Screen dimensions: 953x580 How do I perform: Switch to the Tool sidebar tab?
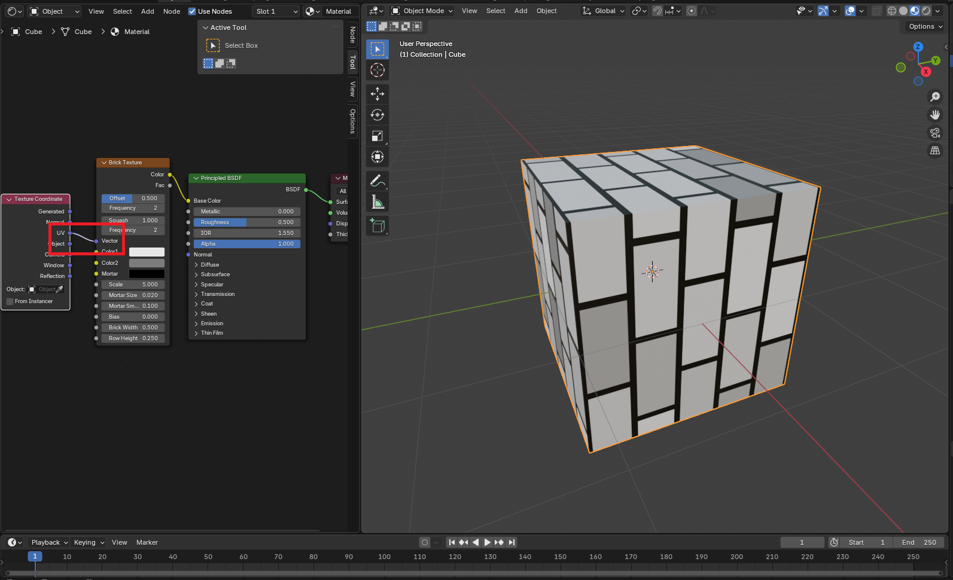pyautogui.click(x=352, y=62)
